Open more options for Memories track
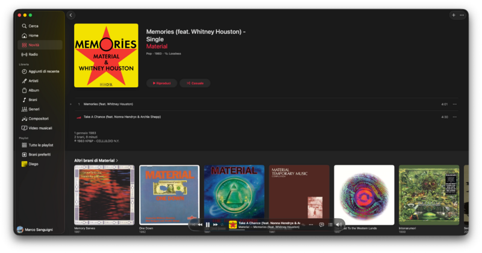This screenshot has width=482, height=253. pos(455,105)
